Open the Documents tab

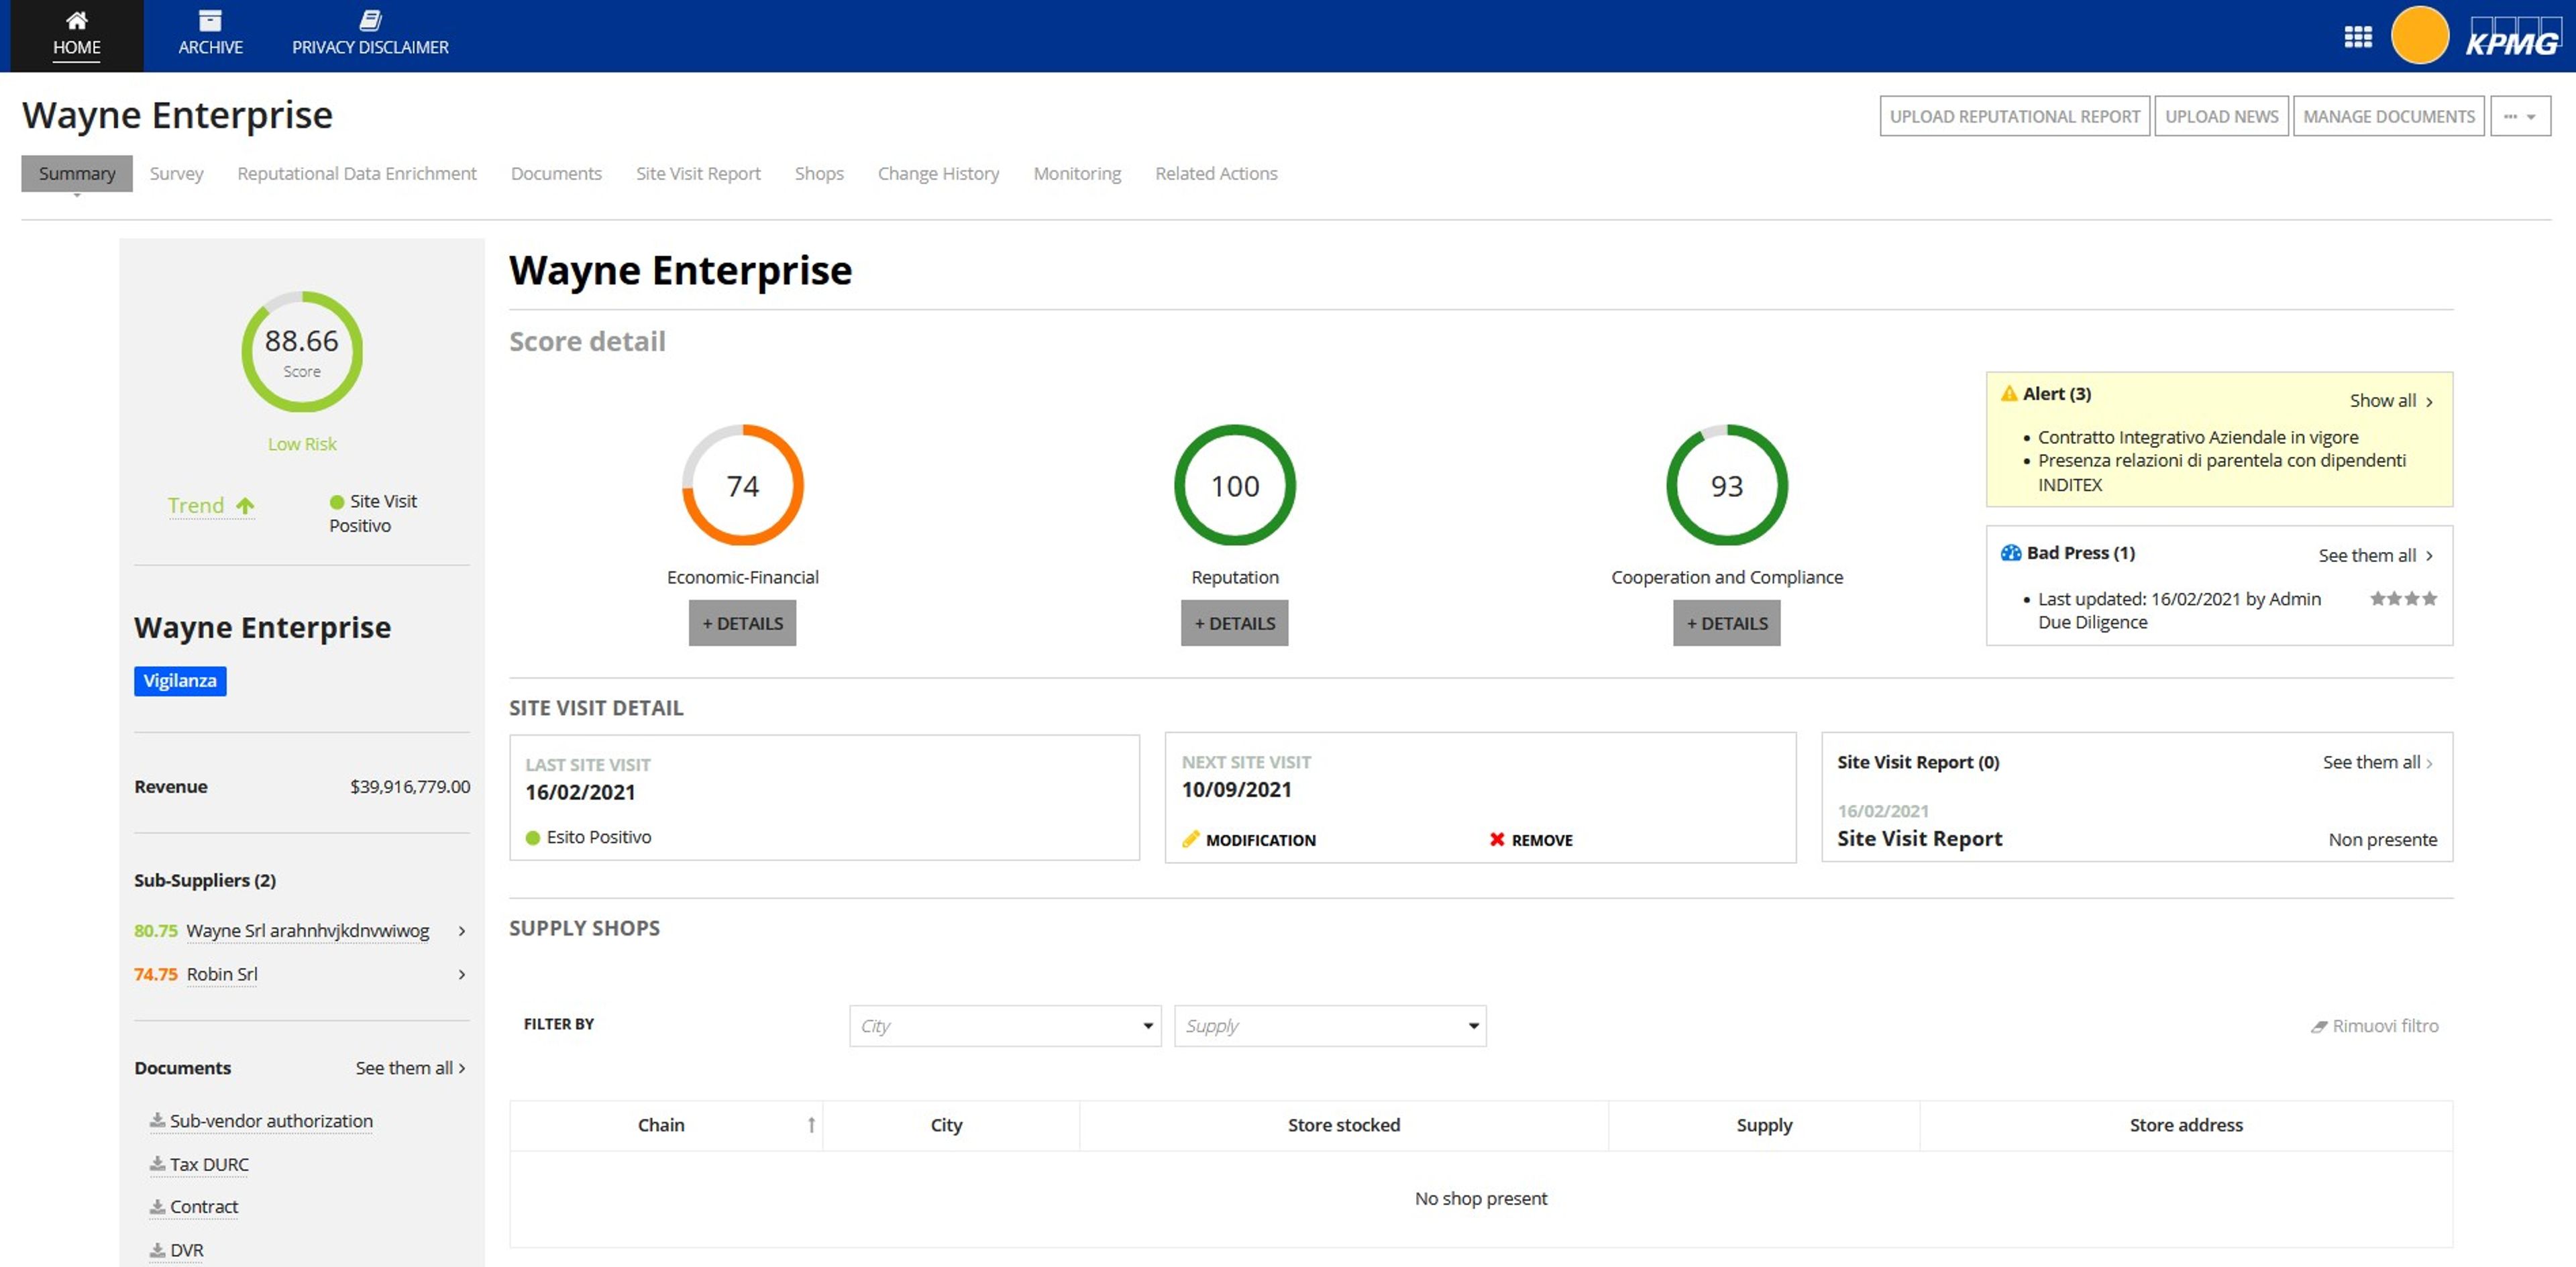(x=556, y=173)
